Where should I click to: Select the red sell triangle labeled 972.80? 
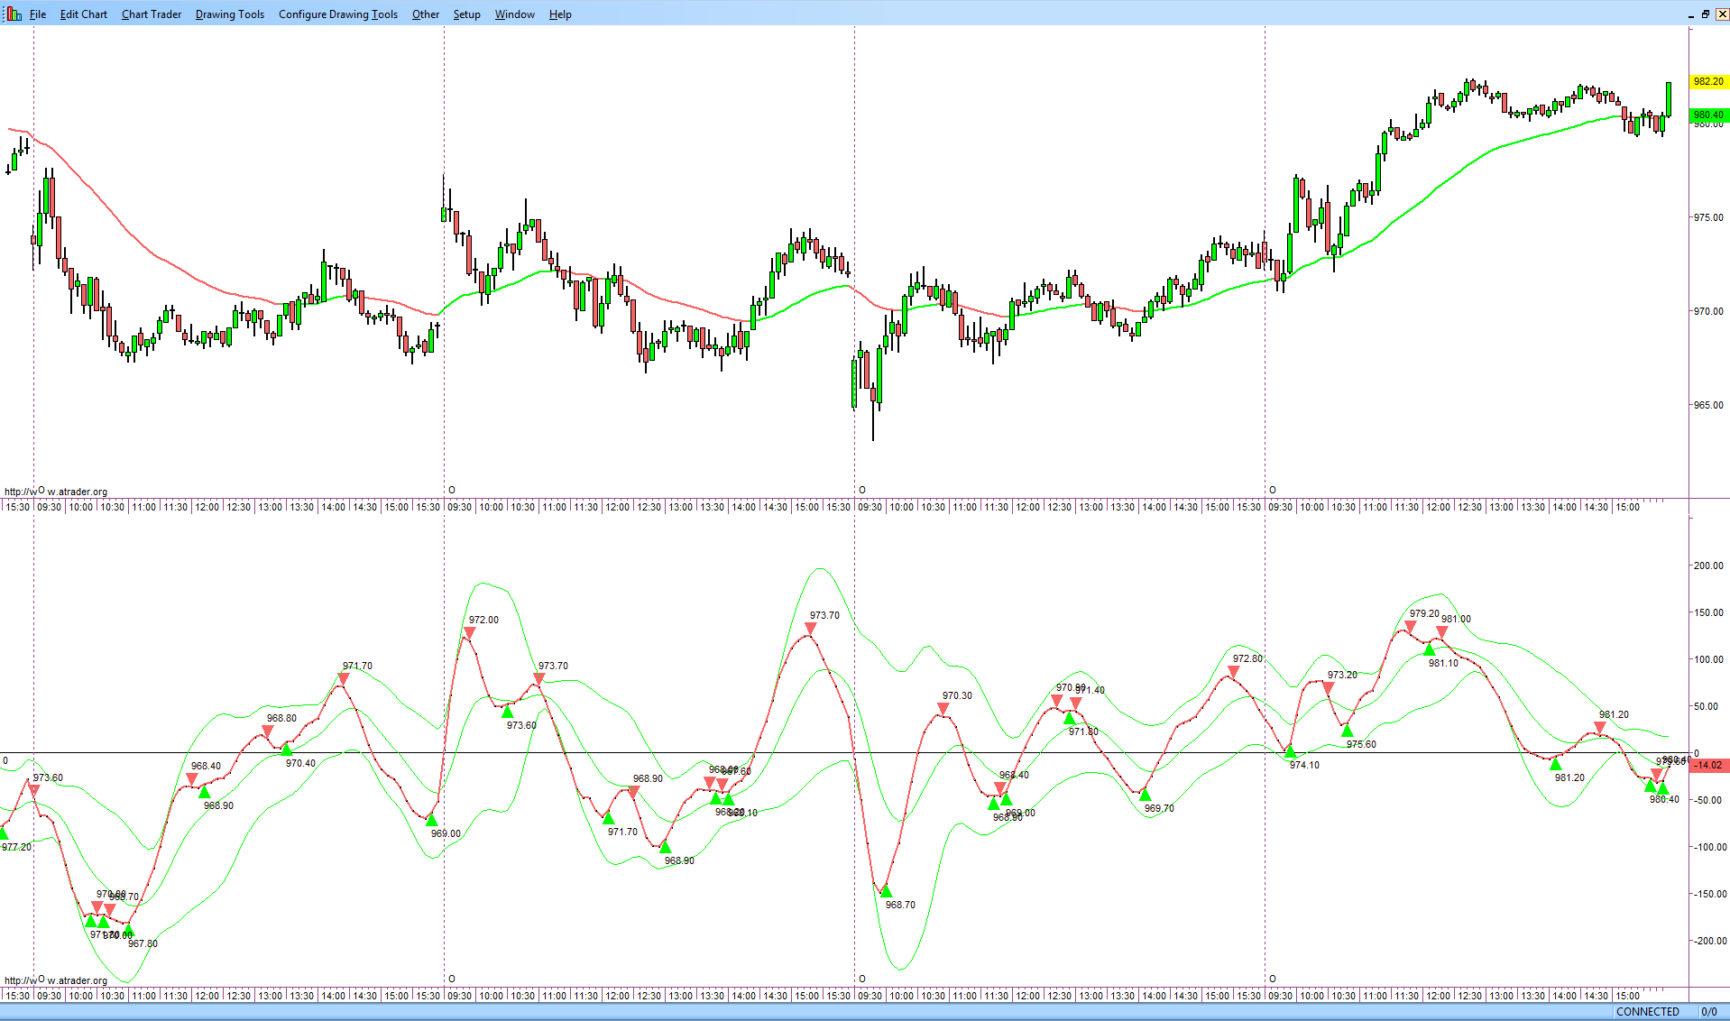click(1233, 673)
